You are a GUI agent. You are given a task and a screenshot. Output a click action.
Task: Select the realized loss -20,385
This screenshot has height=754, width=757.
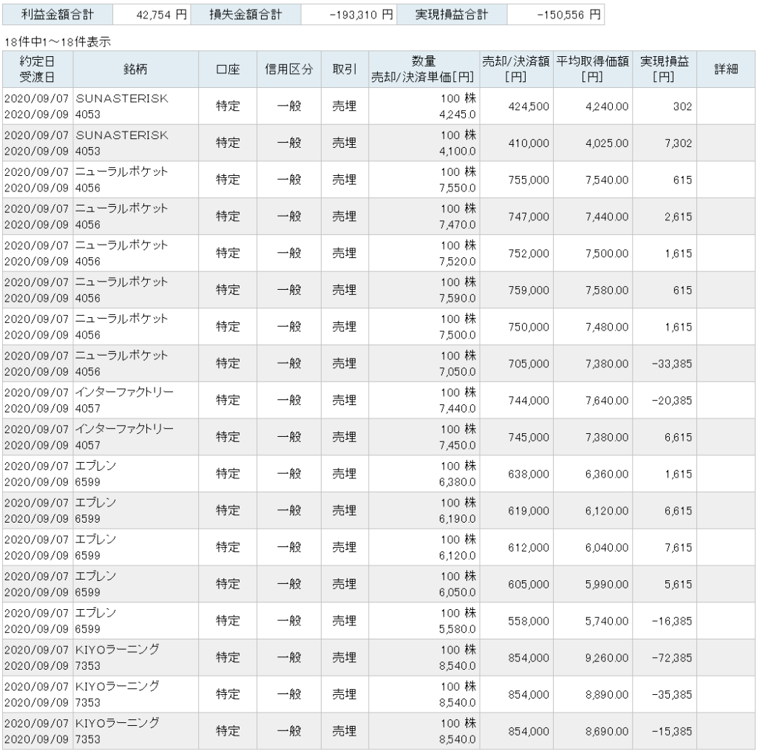tap(672, 400)
